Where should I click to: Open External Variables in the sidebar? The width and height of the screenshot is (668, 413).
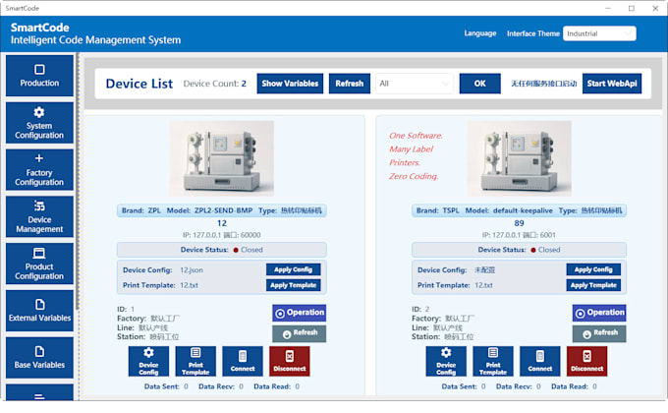tap(39, 311)
